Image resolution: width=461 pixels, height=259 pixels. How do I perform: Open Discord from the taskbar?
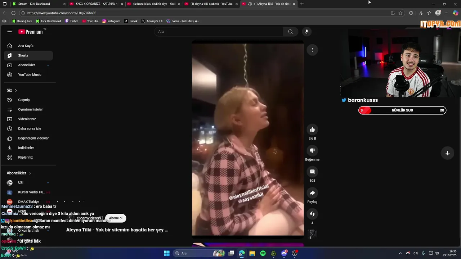click(284, 253)
